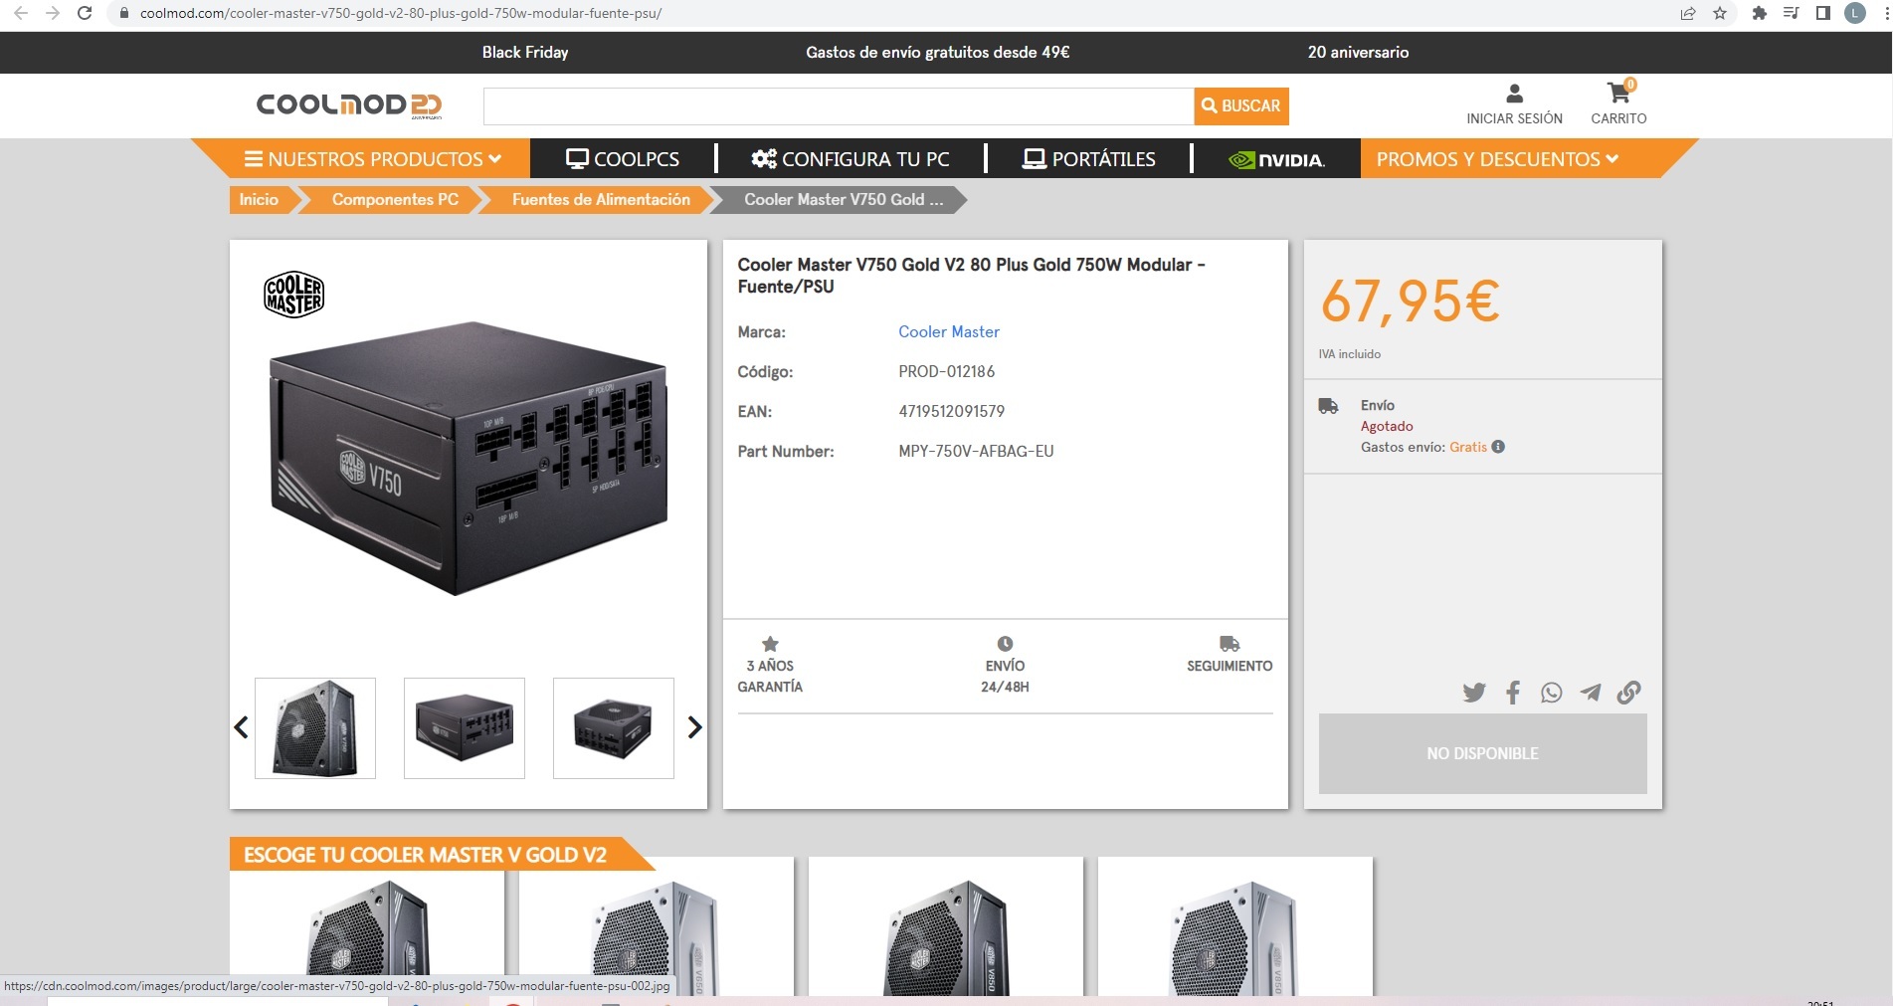Select the first PSU fan-view thumbnail
Screen dimensions: 1893x1006
pyautogui.click(x=314, y=727)
